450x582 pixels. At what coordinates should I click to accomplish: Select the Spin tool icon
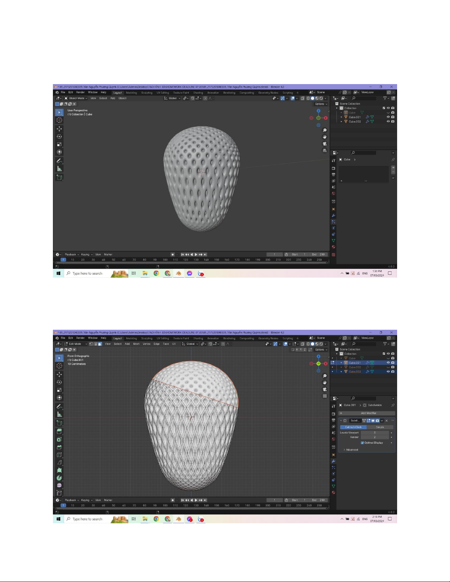(x=59, y=478)
